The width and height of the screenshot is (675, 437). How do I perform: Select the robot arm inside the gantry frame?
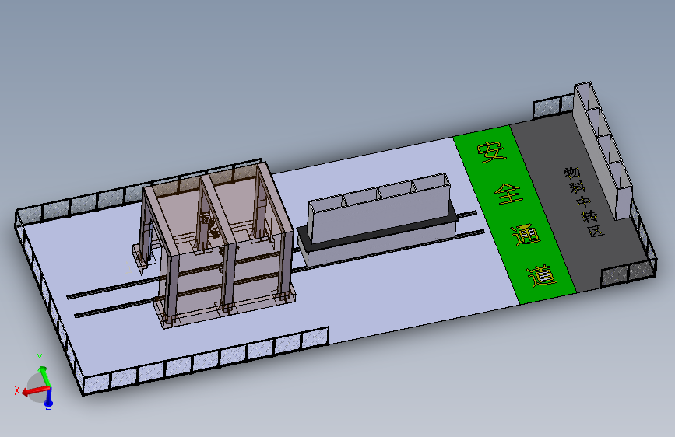[209, 226]
